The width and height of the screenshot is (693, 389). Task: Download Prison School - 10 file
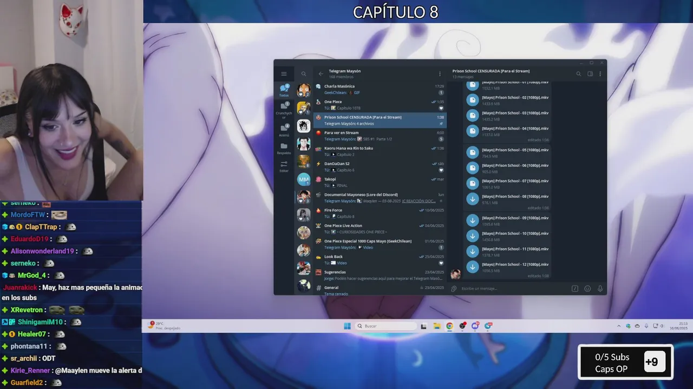coord(473,236)
